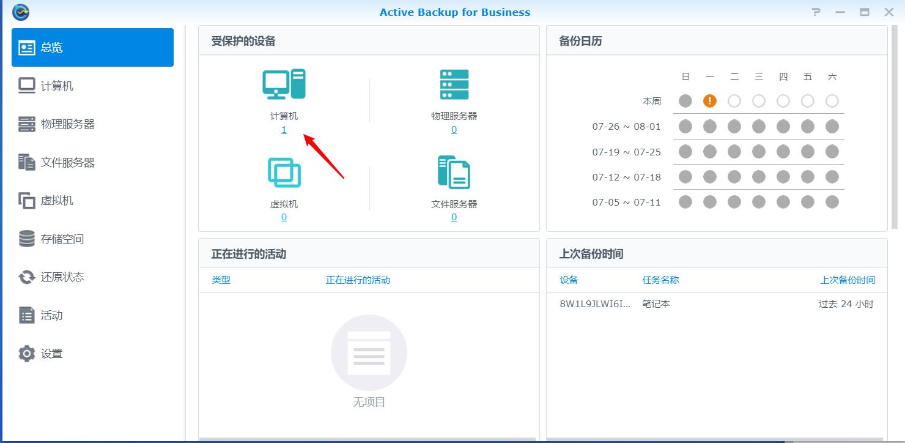Image resolution: width=905 pixels, height=443 pixels.
Task: Click the 计算机 laptop sidebar icon
Action: tap(27, 86)
